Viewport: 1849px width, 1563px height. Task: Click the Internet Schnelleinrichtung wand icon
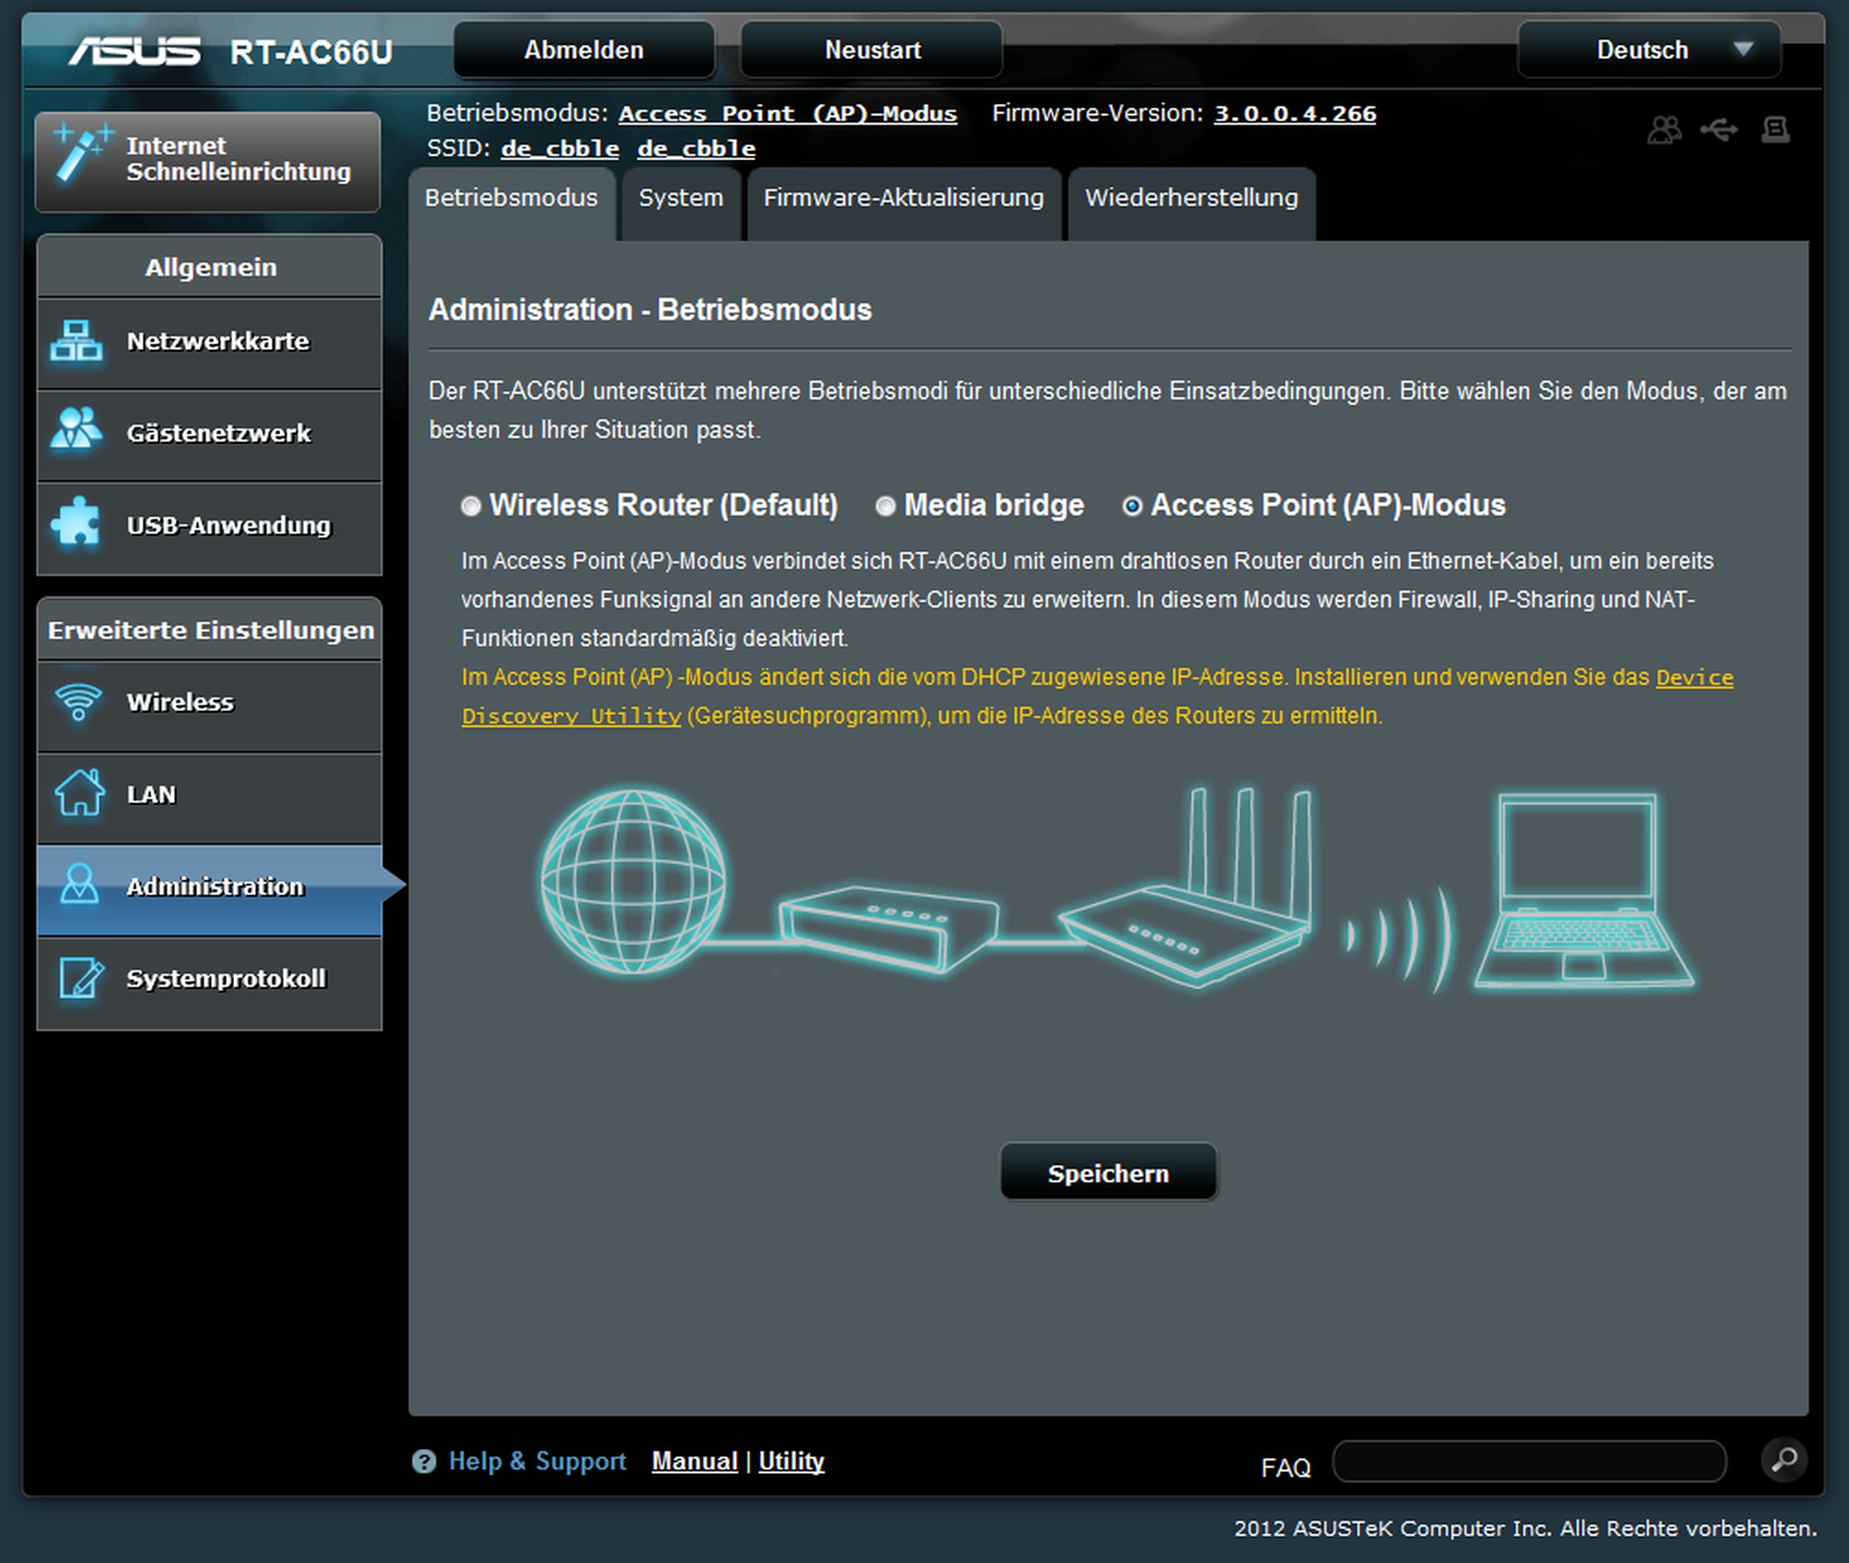tap(82, 153)
